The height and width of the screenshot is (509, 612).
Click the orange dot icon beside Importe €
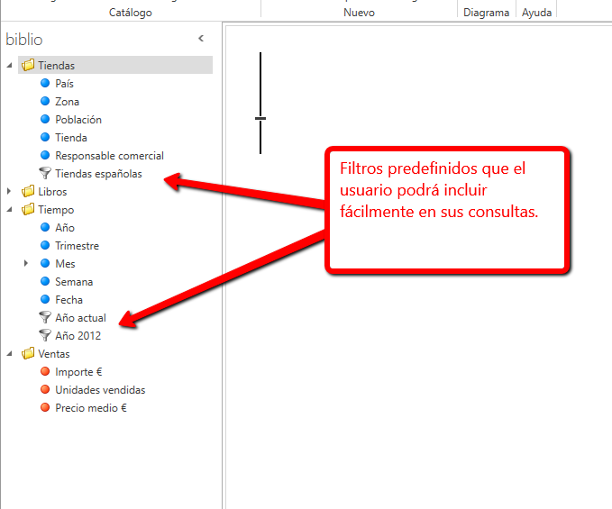pyautogui.click(x=45, y=372)
